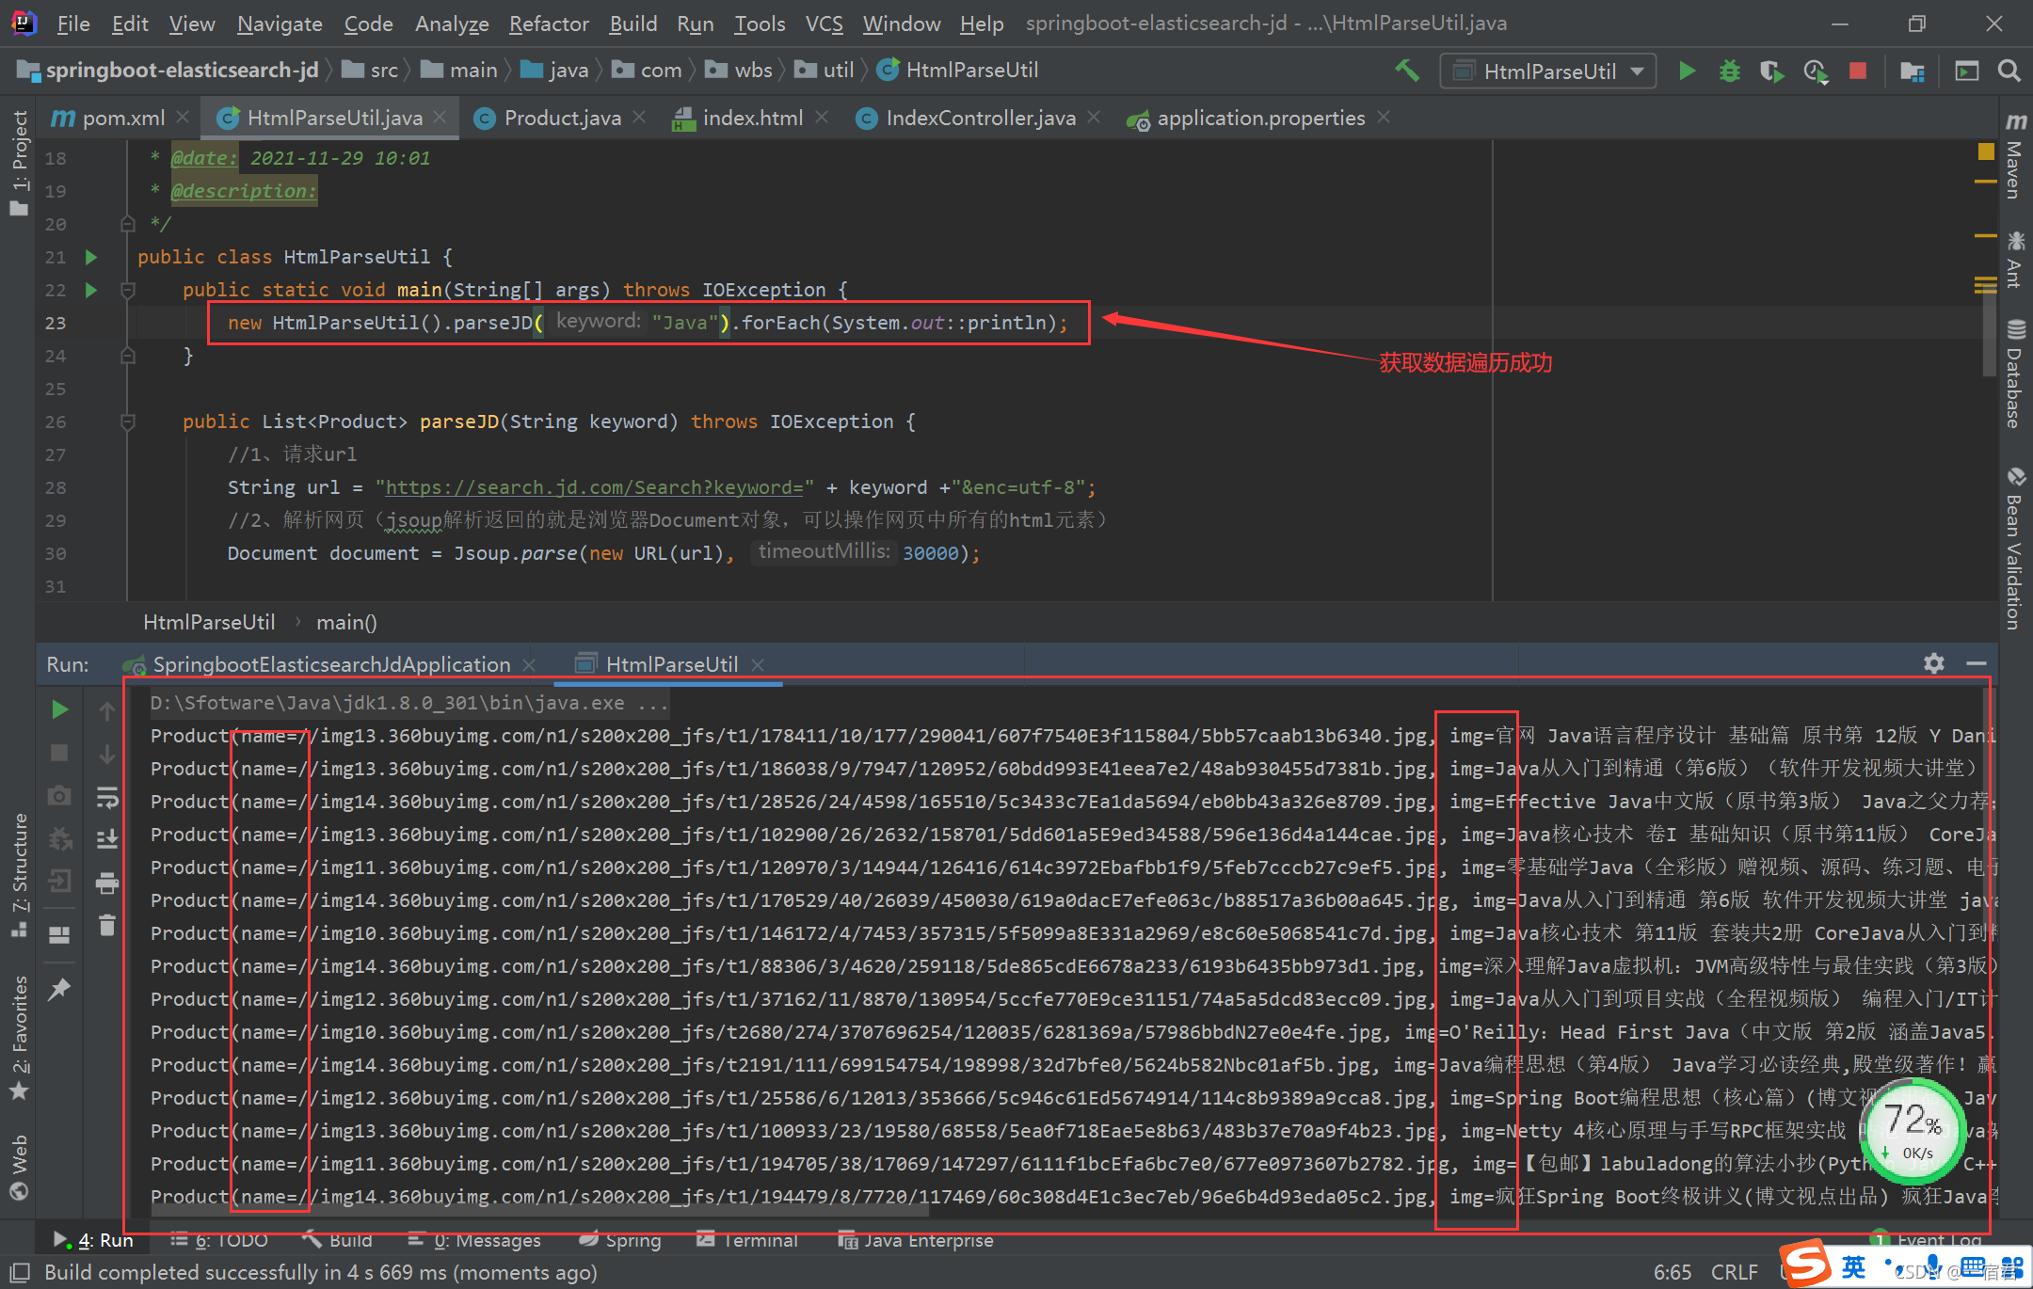The height and width of the screenshot is (1289, 2033).
Task: Open the VCS menu
Action: point(824,24)
